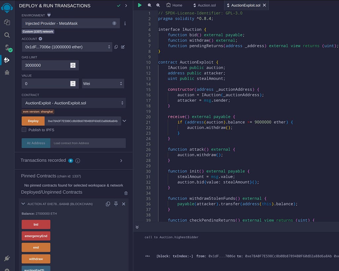
Task: Open the Wei unit dropdown
Action: pyautogui.click(x=103, y=83)
